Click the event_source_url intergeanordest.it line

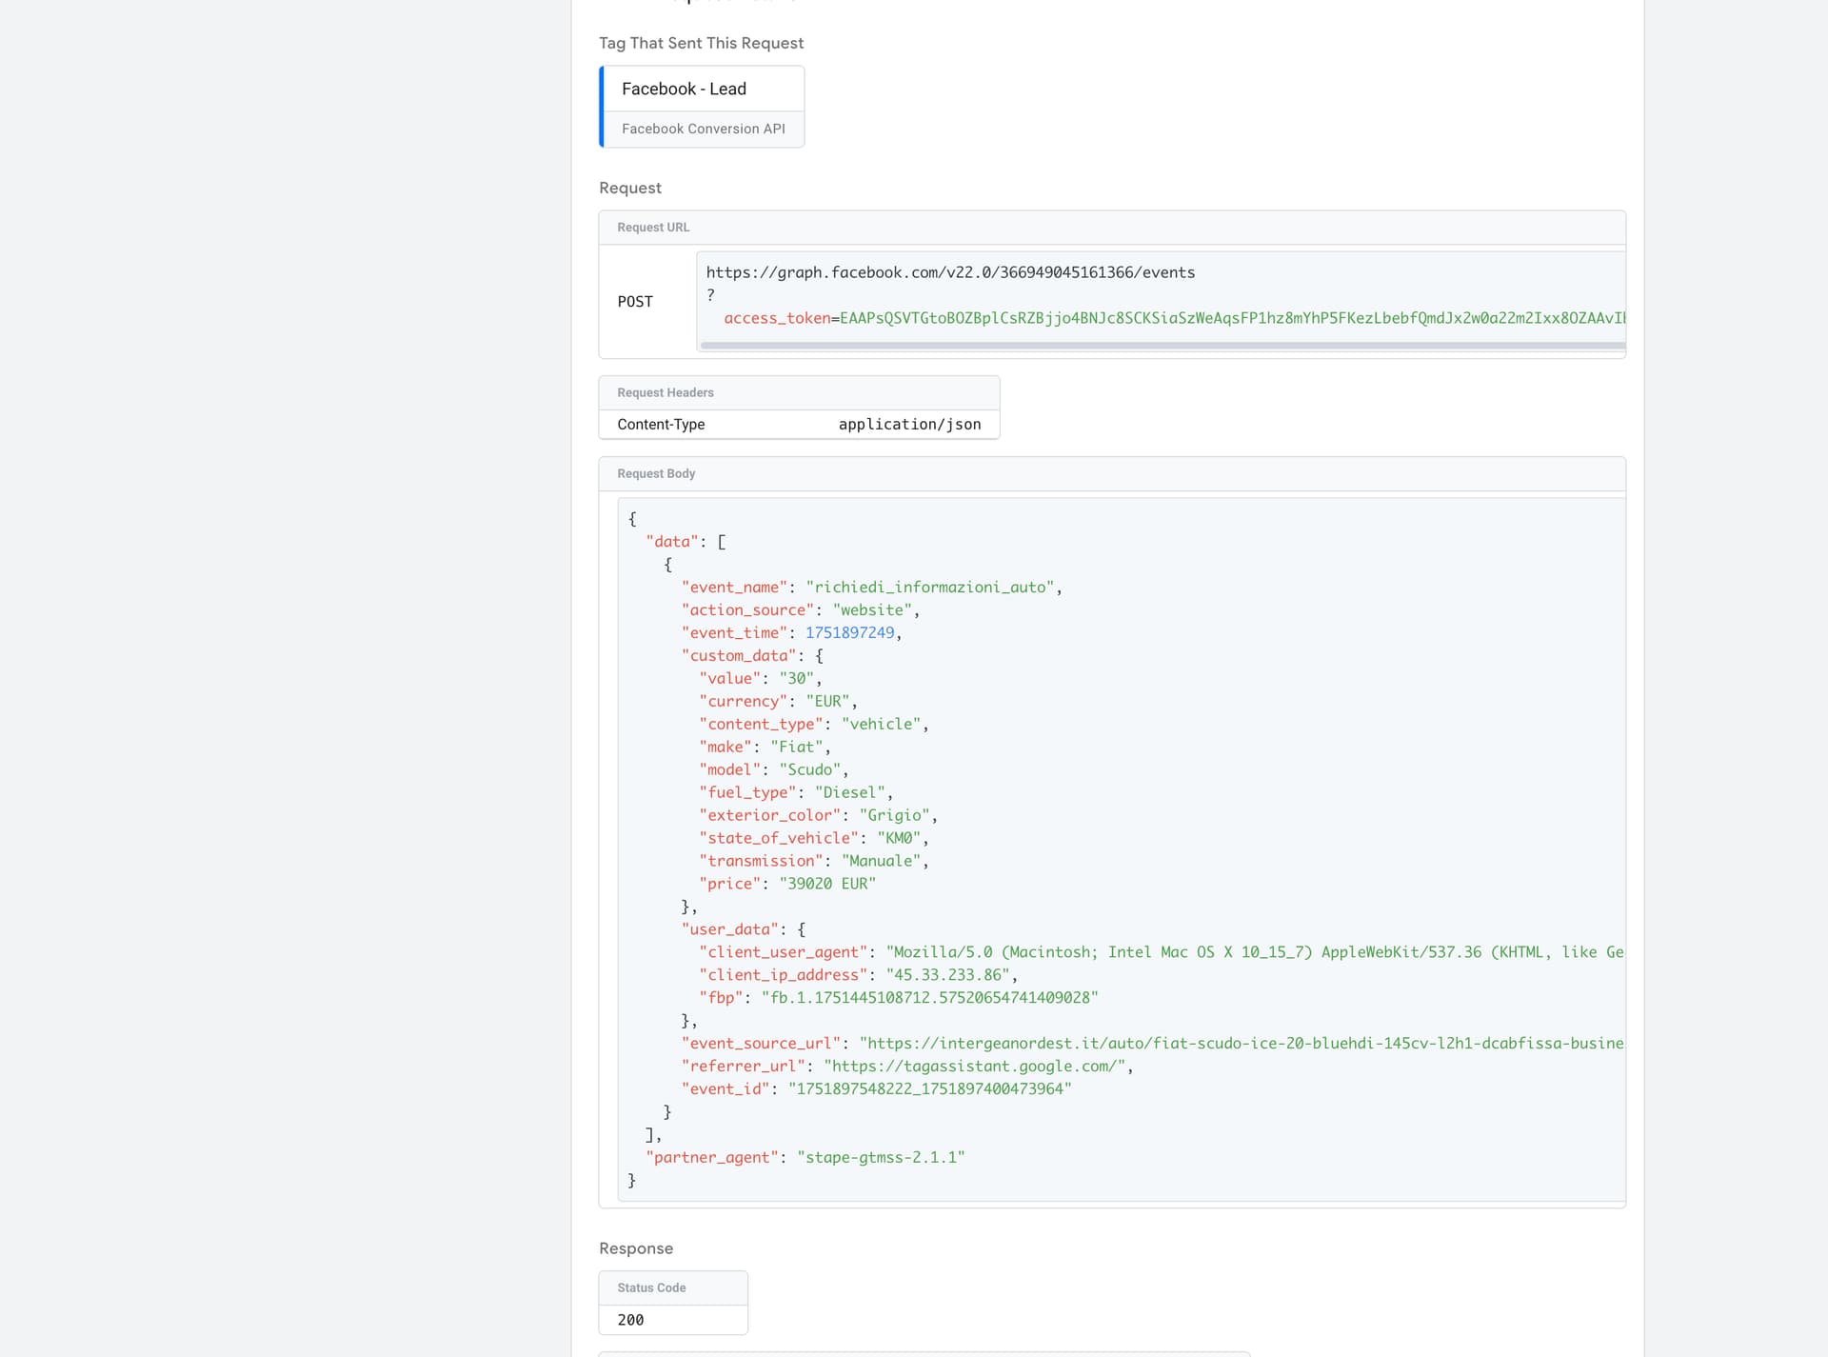[x=1153, y=1045]
